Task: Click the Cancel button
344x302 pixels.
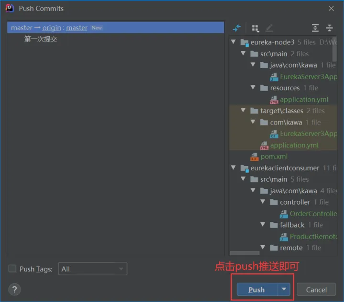Action: click(316, 290)
